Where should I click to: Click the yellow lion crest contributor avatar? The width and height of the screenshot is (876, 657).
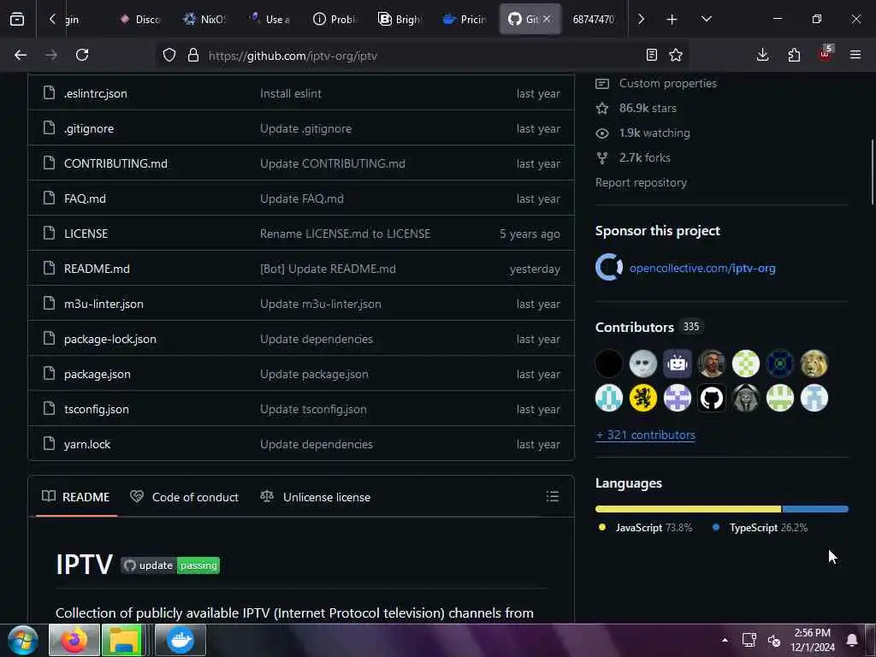pyautogui.click(x=643, y=399)
